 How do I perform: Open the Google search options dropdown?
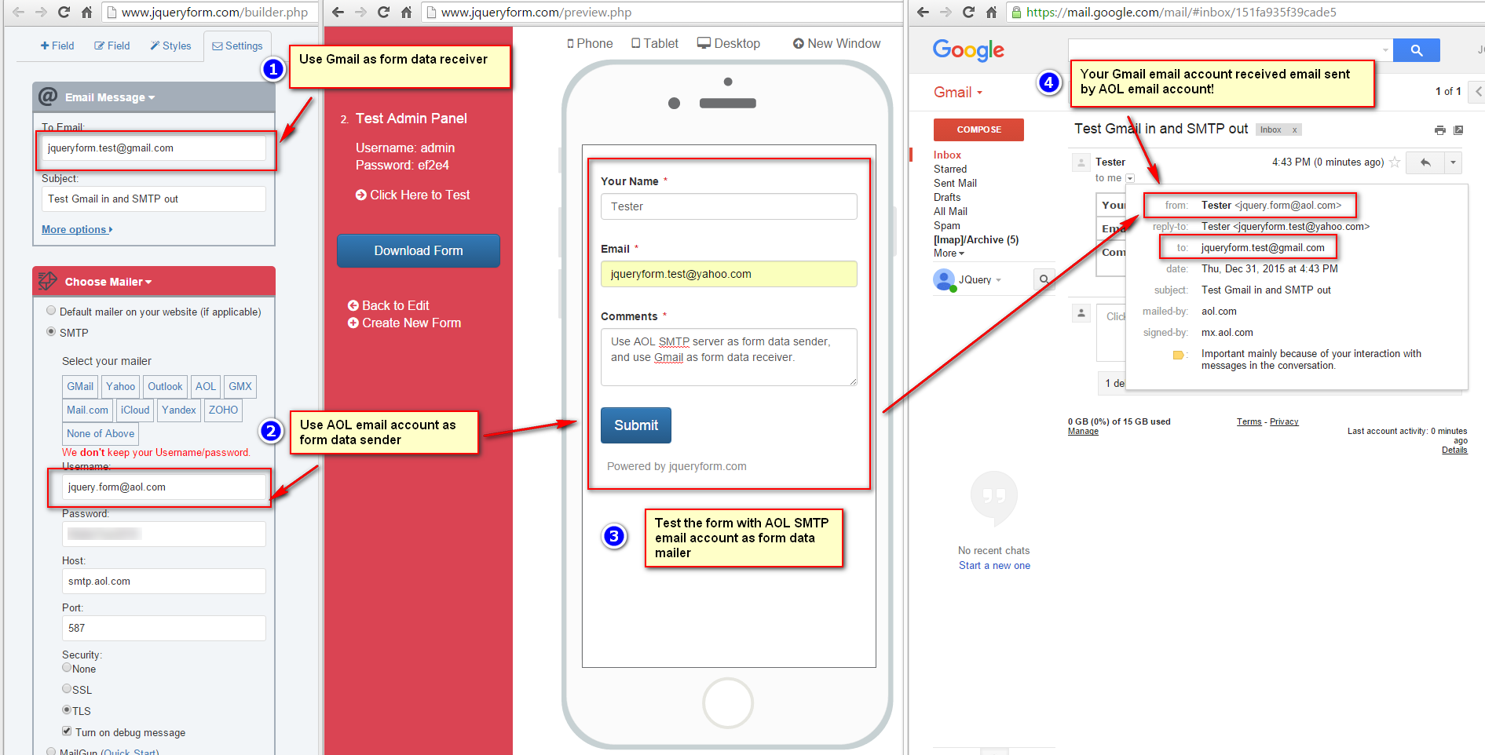[x=1385, y=50]
